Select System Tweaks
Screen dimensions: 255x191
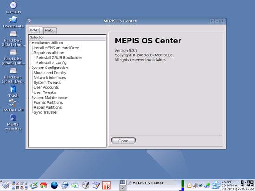click(47, 83)
